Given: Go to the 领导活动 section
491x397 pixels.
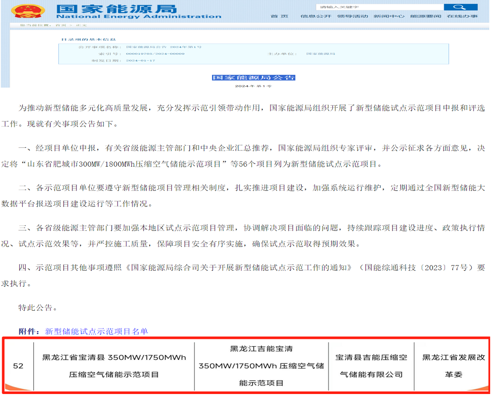Looking at the screenshot, I should 352,16.
